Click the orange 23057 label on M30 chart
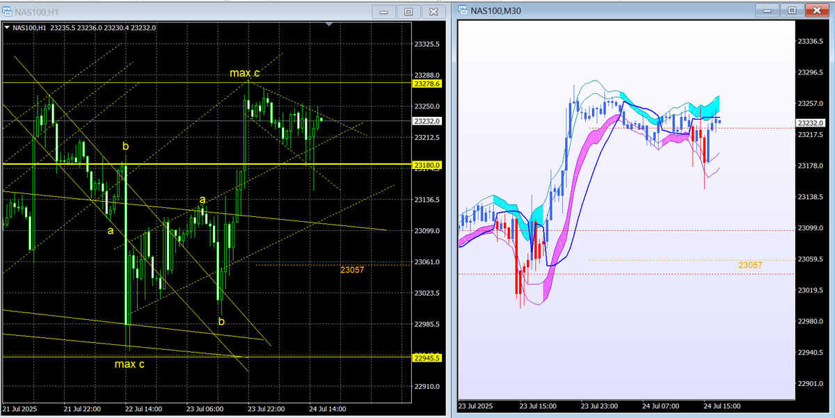This screenshot has width=835, height=418. 750,265
